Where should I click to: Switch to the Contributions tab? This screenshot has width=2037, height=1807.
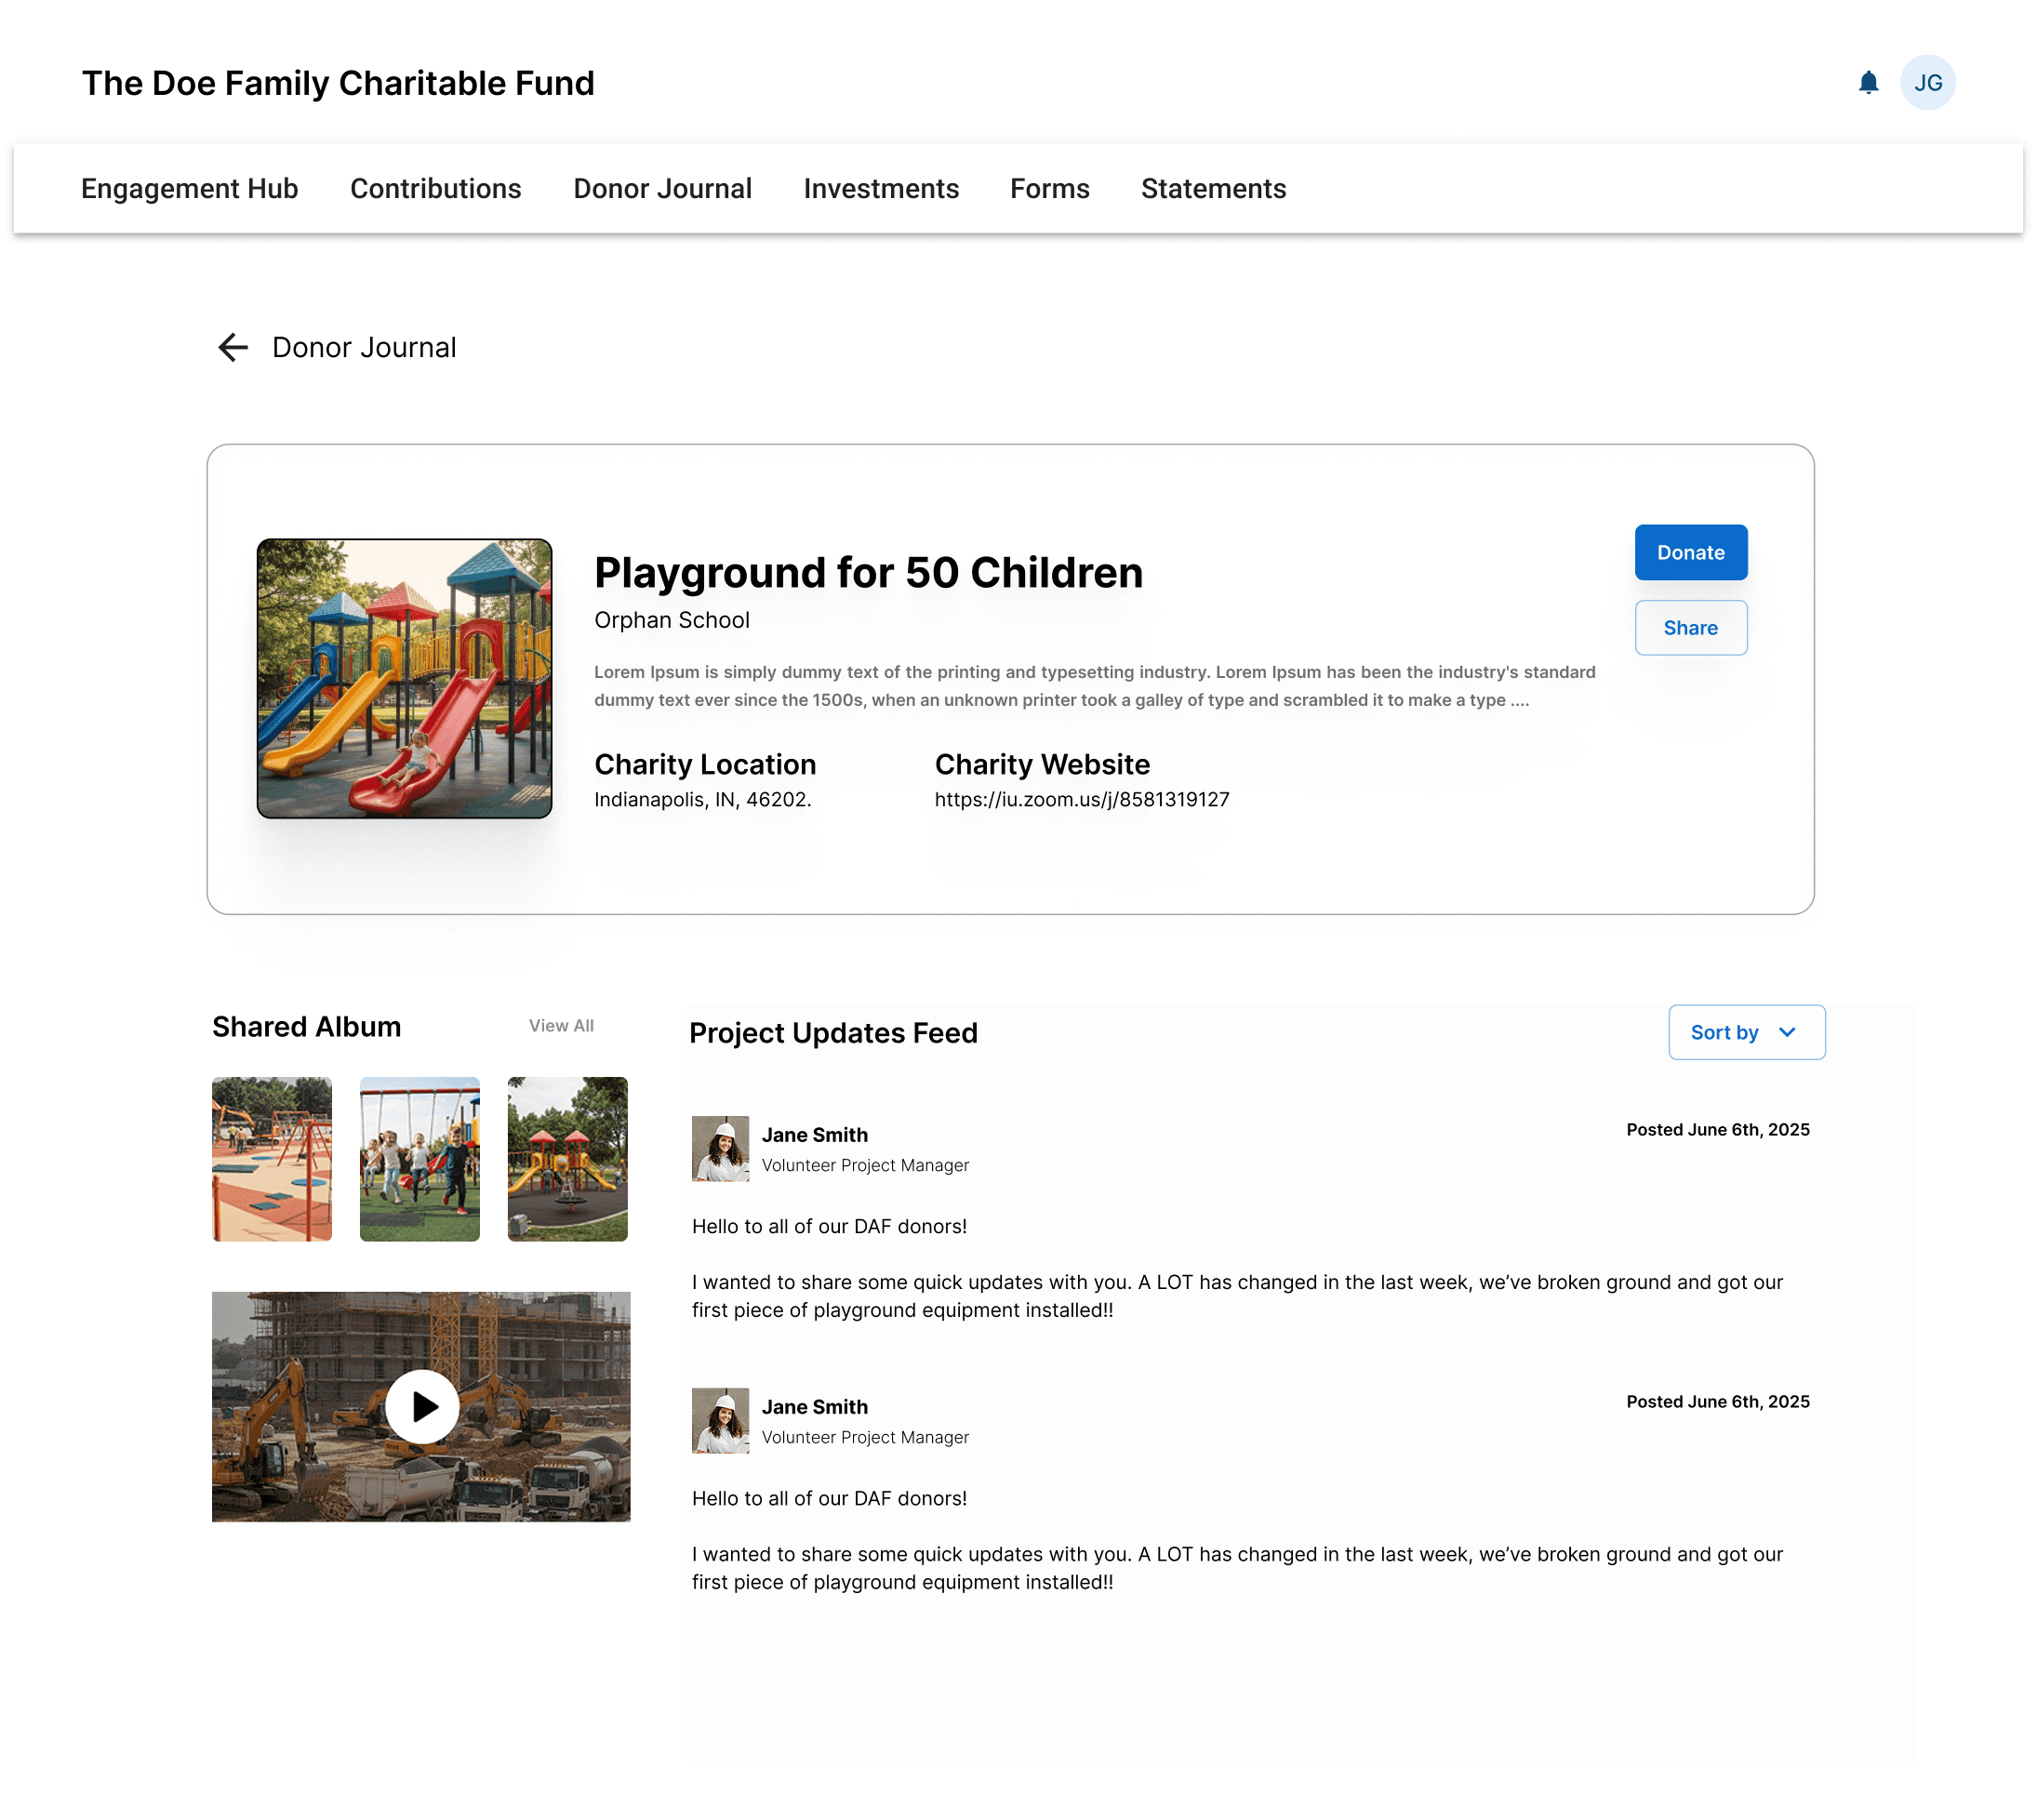pyautogui.click(x=435, y=189)
